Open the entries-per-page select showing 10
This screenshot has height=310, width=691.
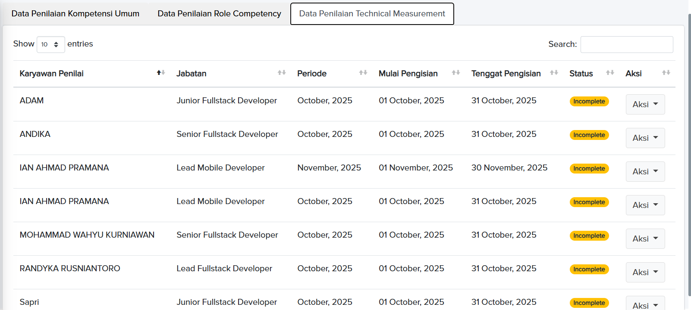[x=50, y=44]
